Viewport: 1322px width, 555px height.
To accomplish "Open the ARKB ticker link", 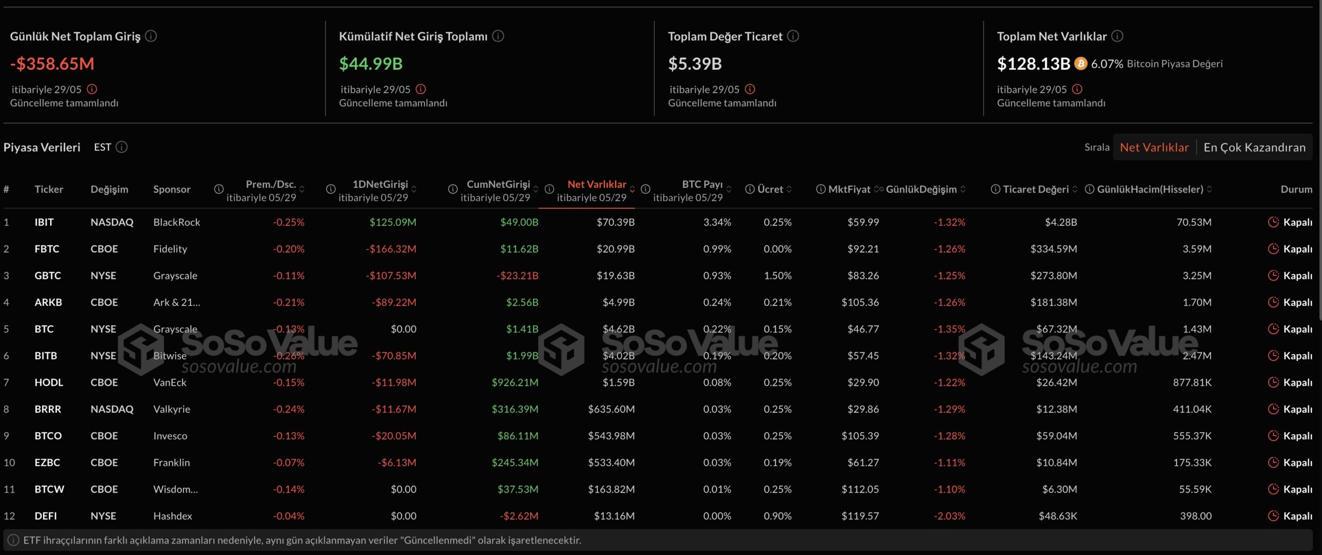I will tap(48, 302).
